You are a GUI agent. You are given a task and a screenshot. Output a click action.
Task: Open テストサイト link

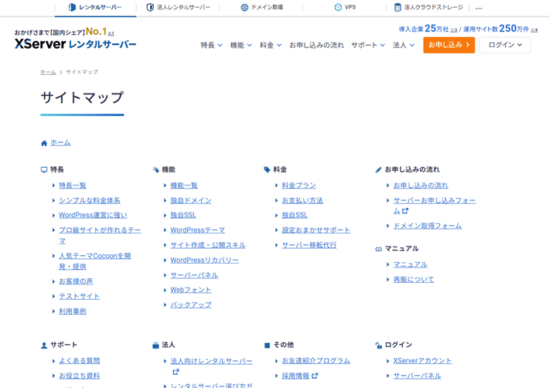pyautogui.click(x=79, y=296)
